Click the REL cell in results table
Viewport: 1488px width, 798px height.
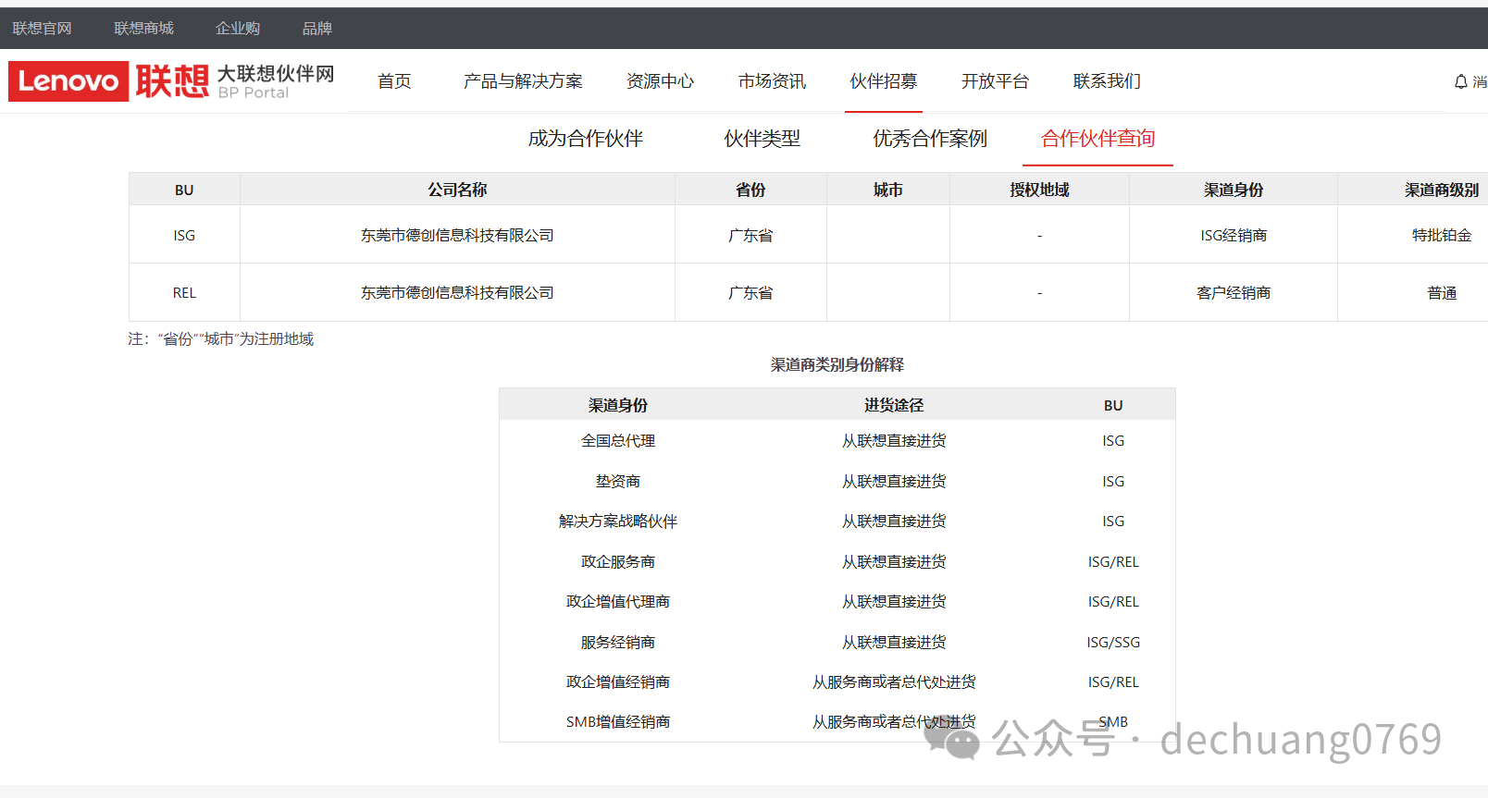click(x=184, y=293)
